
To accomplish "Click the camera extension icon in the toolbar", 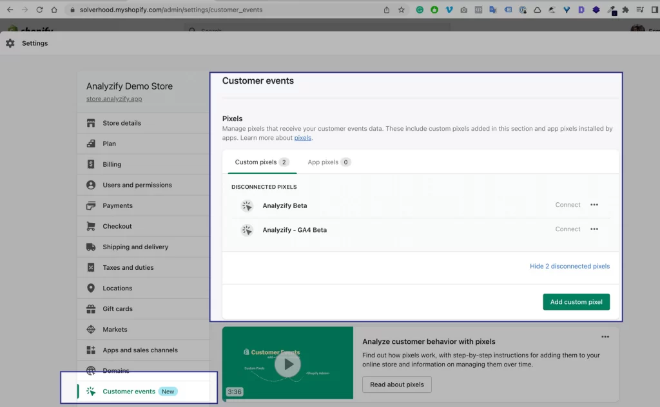I will point(464,10).
